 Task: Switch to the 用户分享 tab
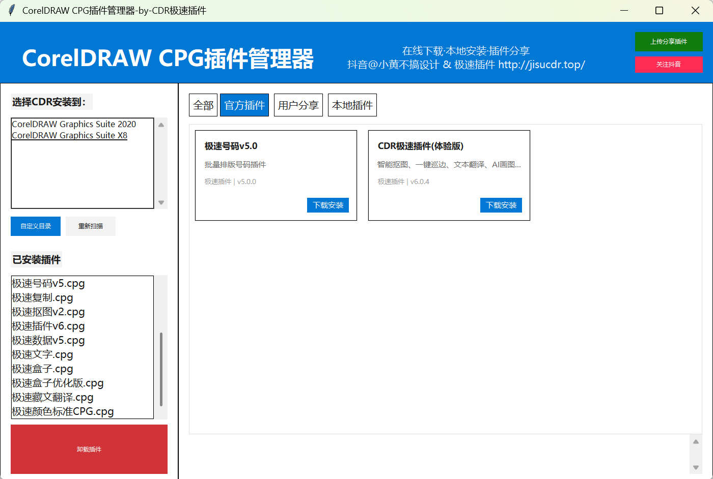[298, 105]
